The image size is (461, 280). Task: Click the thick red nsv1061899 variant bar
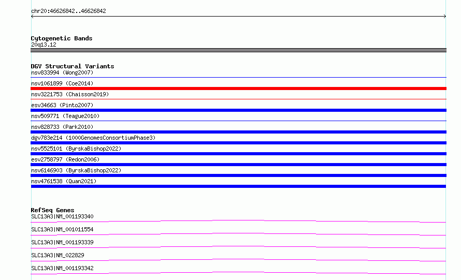[238, 89]
